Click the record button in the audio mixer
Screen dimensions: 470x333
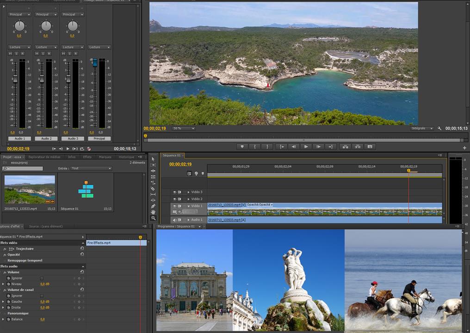pos(89,148)
